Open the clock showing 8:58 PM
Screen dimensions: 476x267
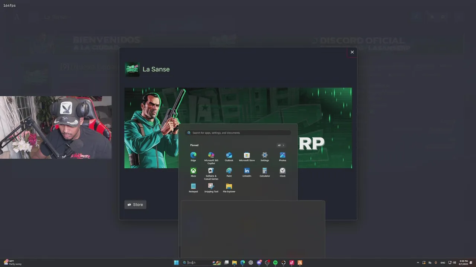click(464, 263)
